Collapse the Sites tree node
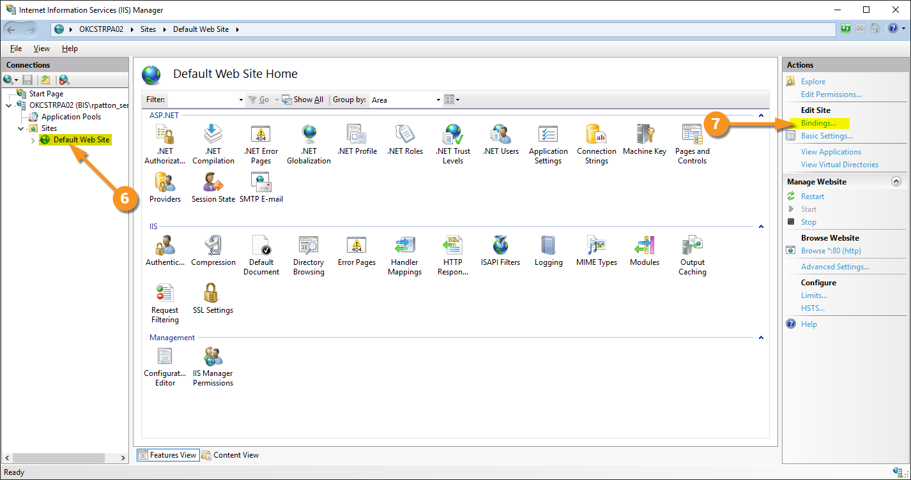 click(x=21, y=128)
